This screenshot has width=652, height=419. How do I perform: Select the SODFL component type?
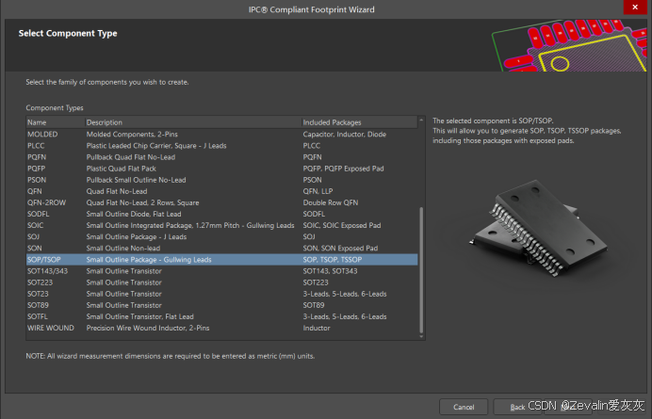[x=222, y=214]
